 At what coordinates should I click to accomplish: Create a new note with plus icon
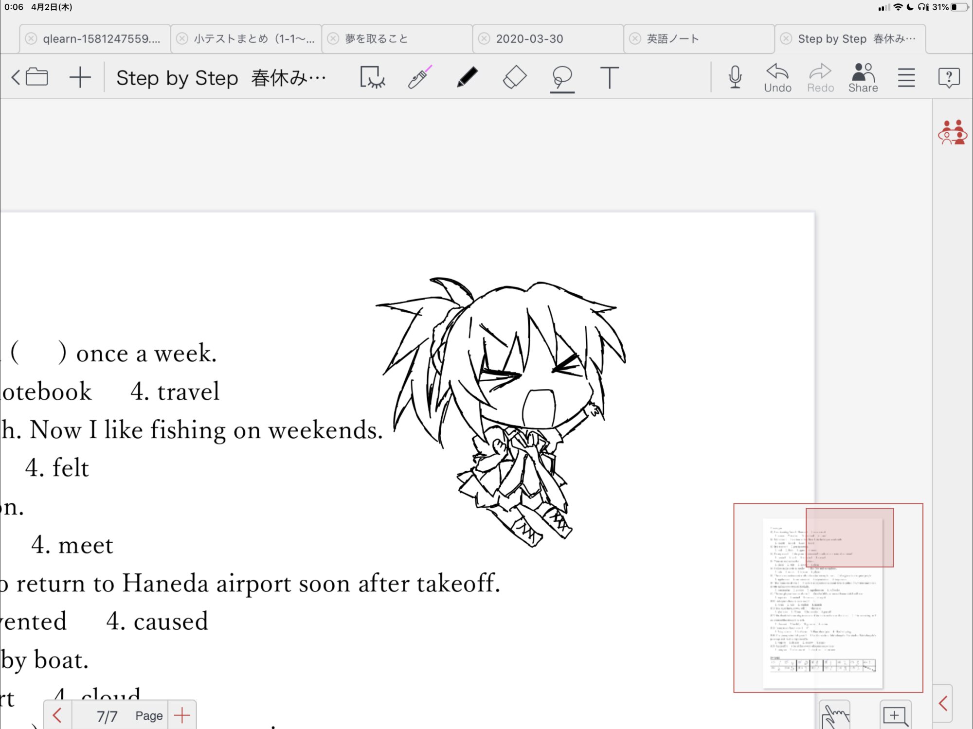[80, 77]
